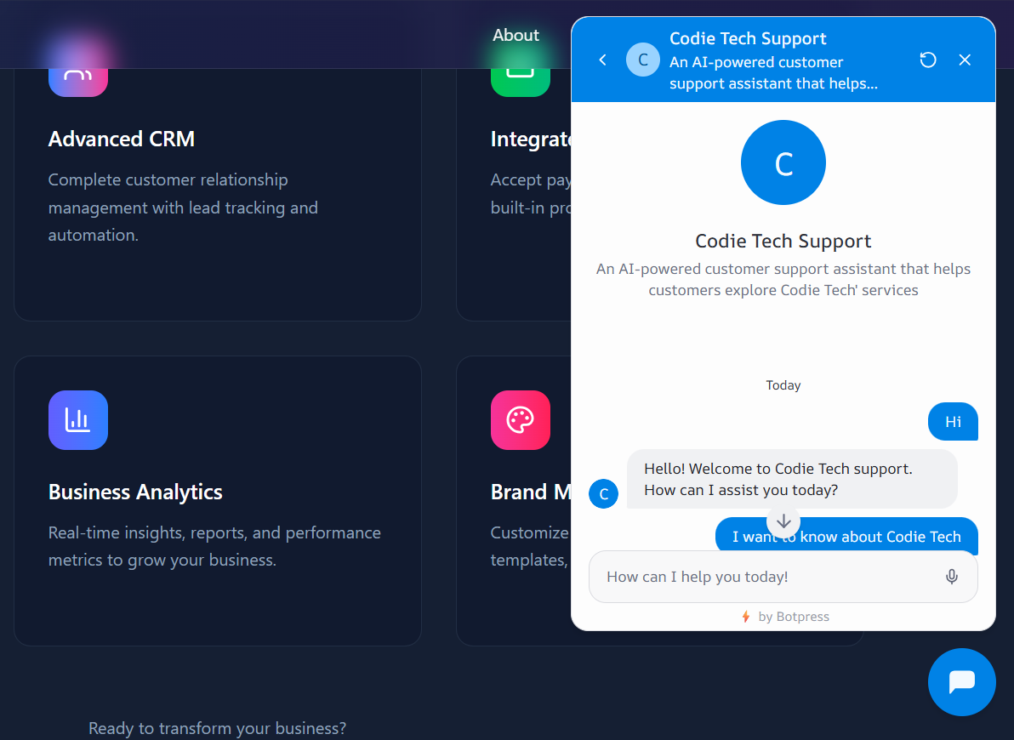Click 'Ready to transform your business?' text
This screenshot has width=1014, height=740.
[217, 728]
